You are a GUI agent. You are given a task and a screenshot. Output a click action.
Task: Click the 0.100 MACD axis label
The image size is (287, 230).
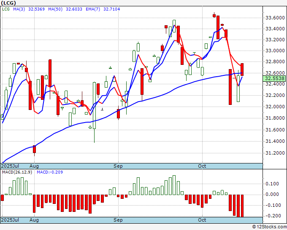click(273, 184)
